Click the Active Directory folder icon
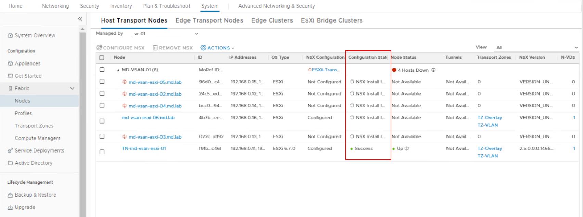The height and width of the screenshot is (217, 583). click(x=10, y=163)
